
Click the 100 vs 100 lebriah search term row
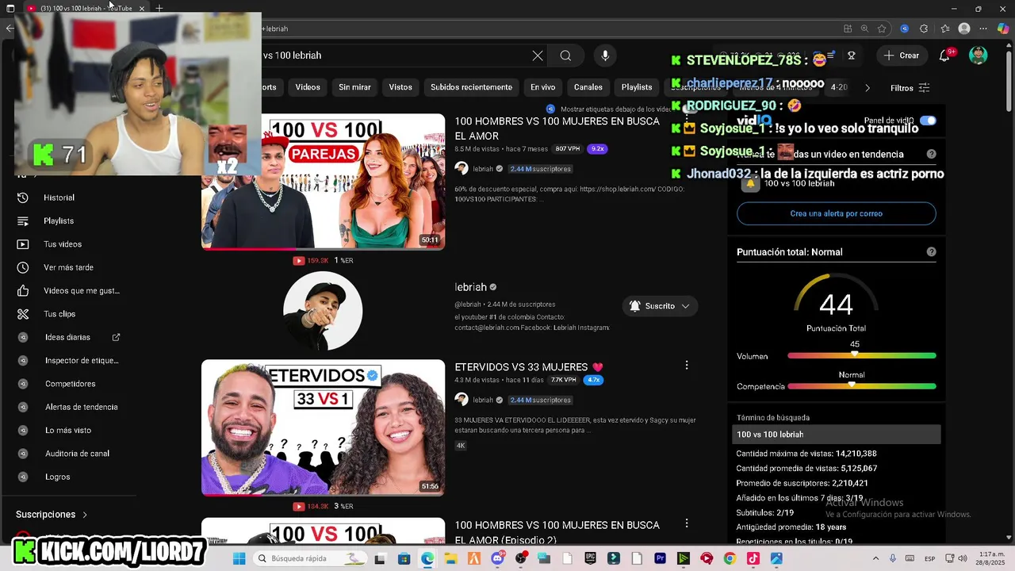coord(836,435)
